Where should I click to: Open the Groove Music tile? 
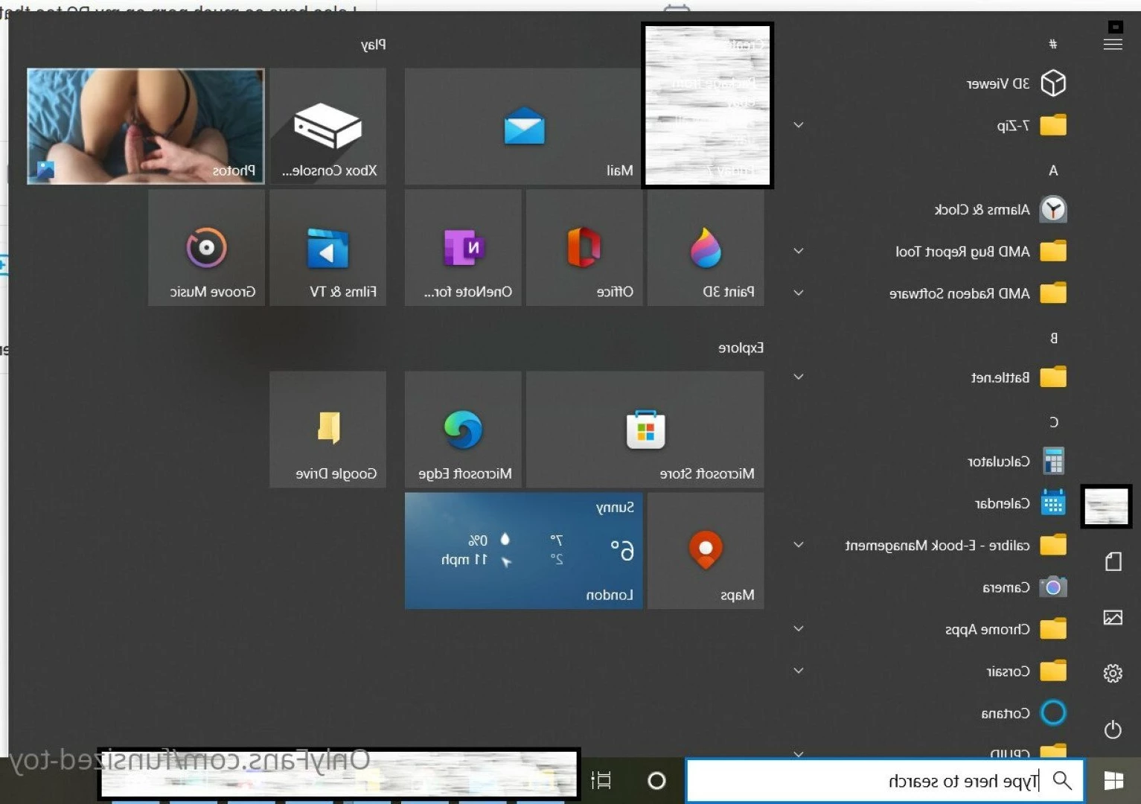[x=206, y=247]
